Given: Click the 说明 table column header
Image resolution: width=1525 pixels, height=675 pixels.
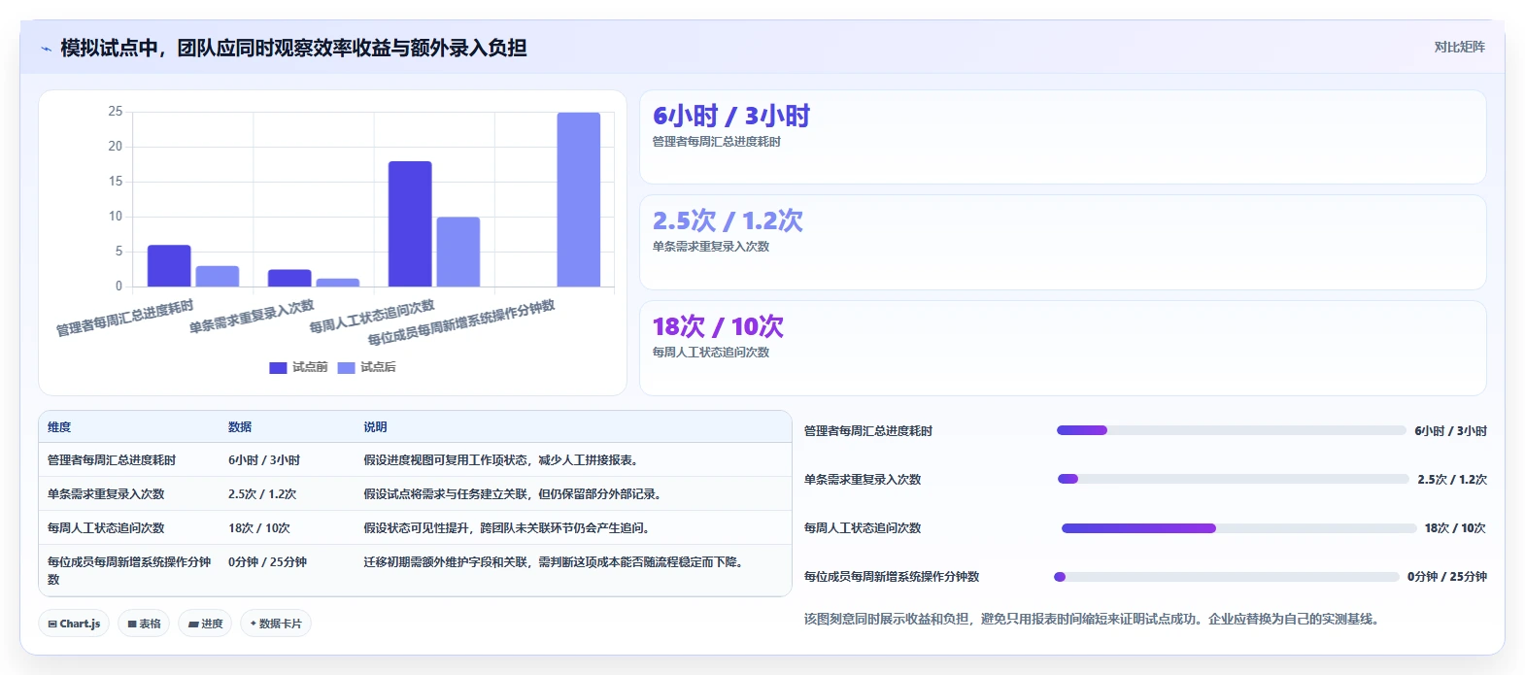Looking at the screenshot, I should [x=375, y=427].
